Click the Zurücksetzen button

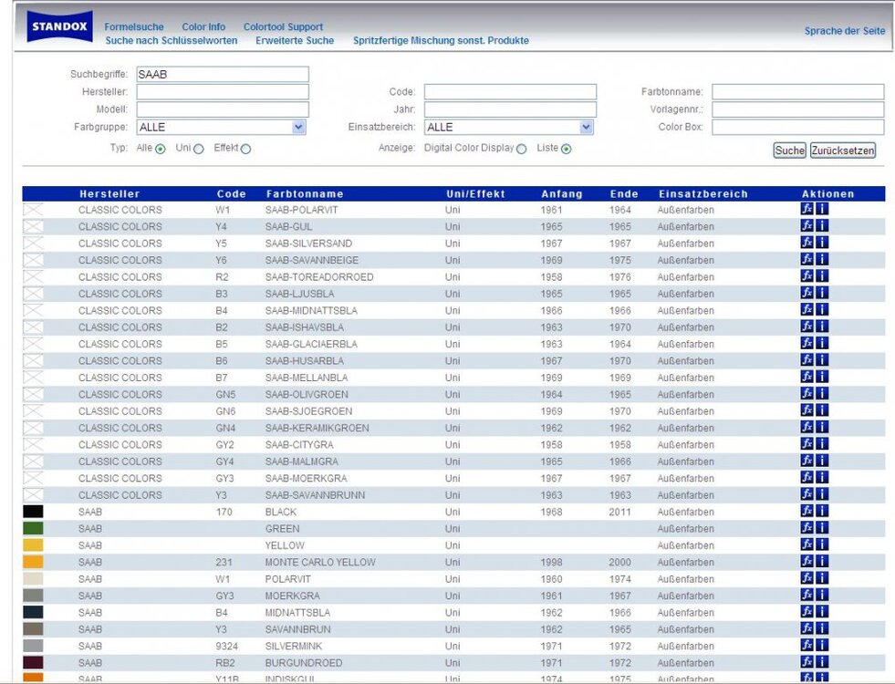843,150
